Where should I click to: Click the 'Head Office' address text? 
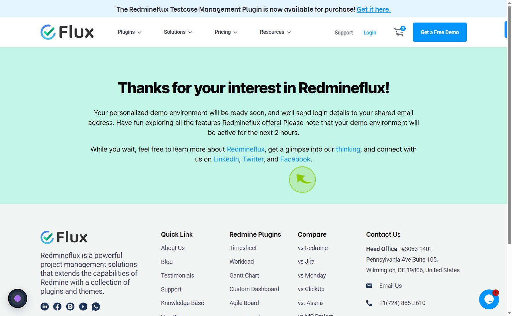(x=413, y=260)
